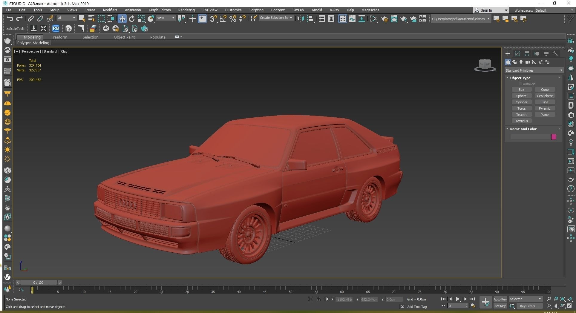Activate the Select and Link tool

pyautogui.click(x=30, y=19)
